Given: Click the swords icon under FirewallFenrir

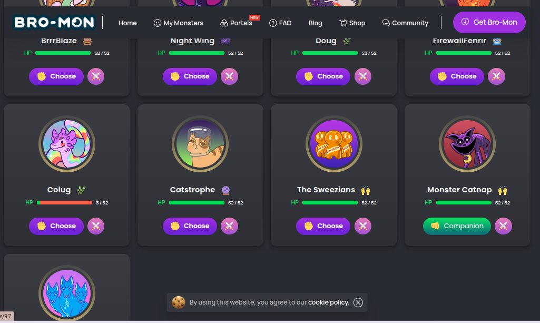Looking at the screenshot, I should point(497,76).
